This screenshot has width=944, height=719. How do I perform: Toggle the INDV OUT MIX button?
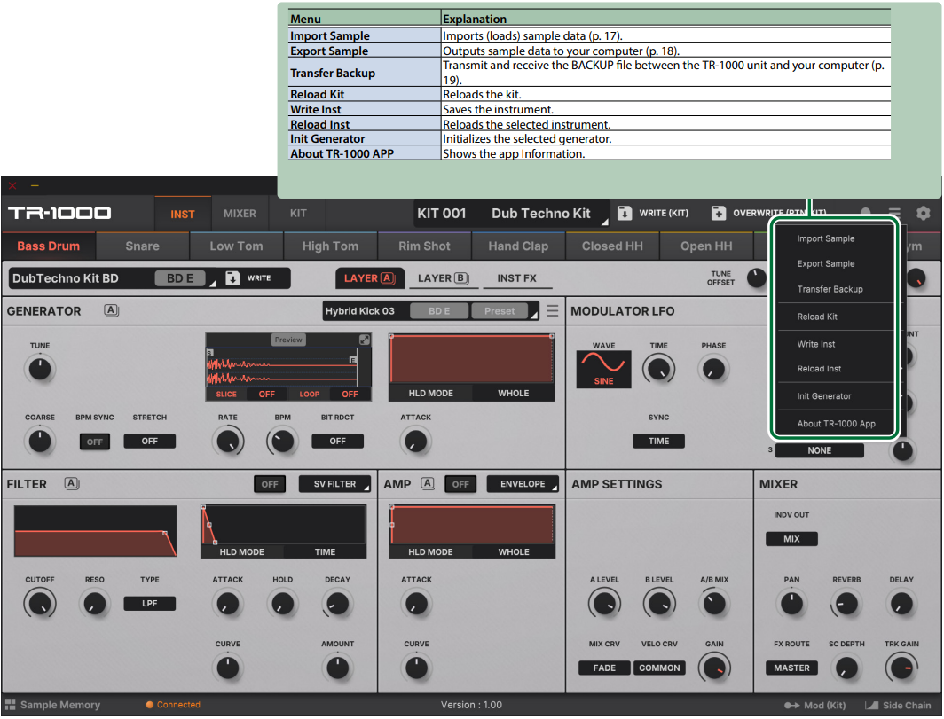[x=791, y=538]
